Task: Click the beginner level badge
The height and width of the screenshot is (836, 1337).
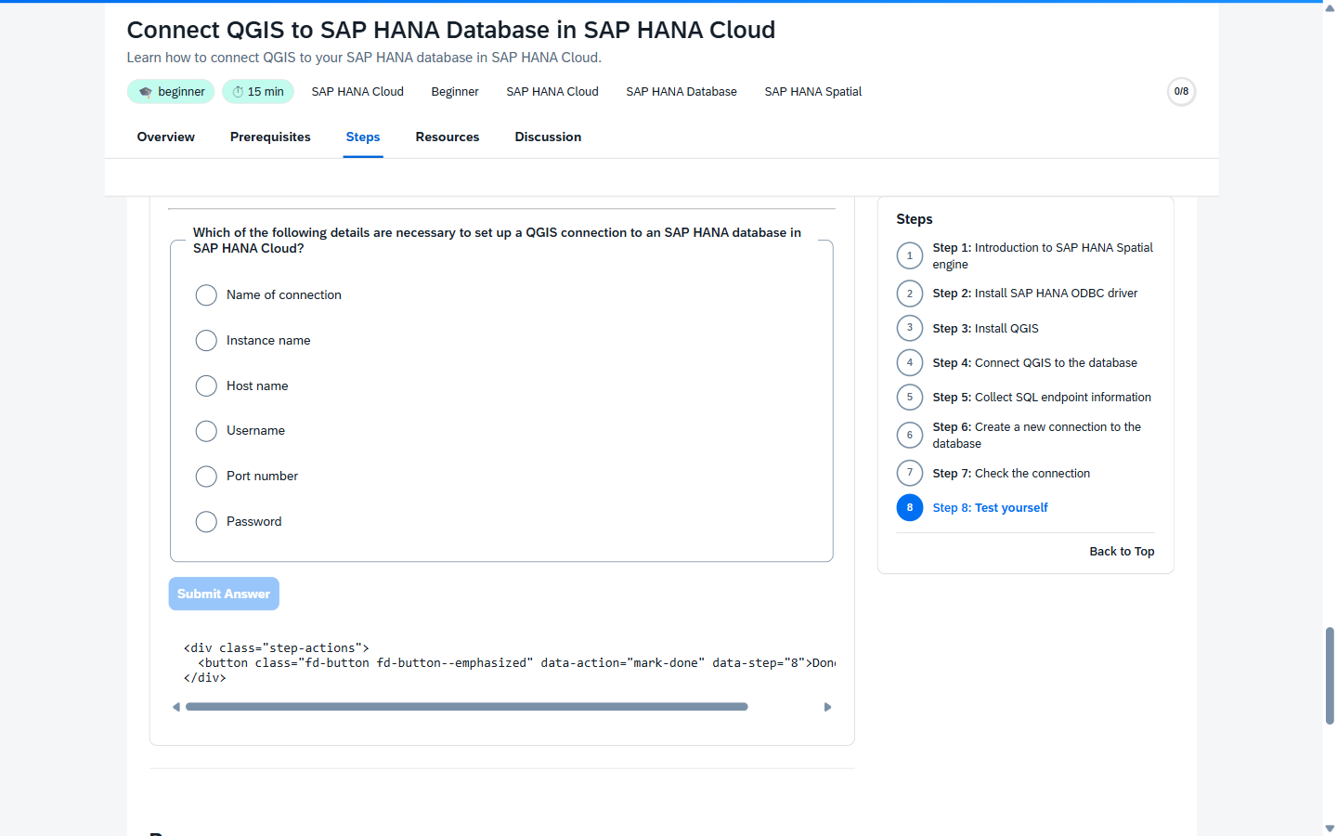Action: [171, 92]
